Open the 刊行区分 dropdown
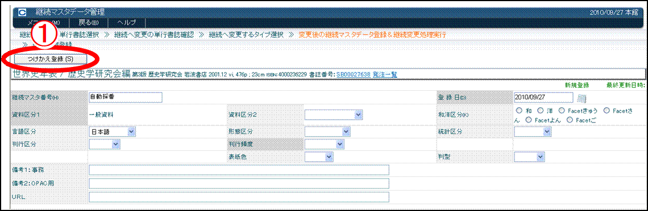 [105, 144]
